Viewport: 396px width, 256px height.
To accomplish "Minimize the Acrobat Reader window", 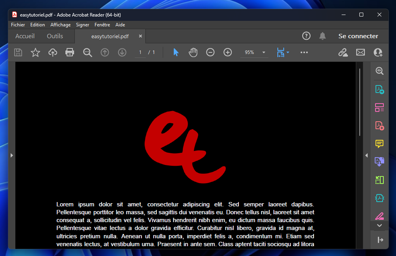I will tap(344, 15).
